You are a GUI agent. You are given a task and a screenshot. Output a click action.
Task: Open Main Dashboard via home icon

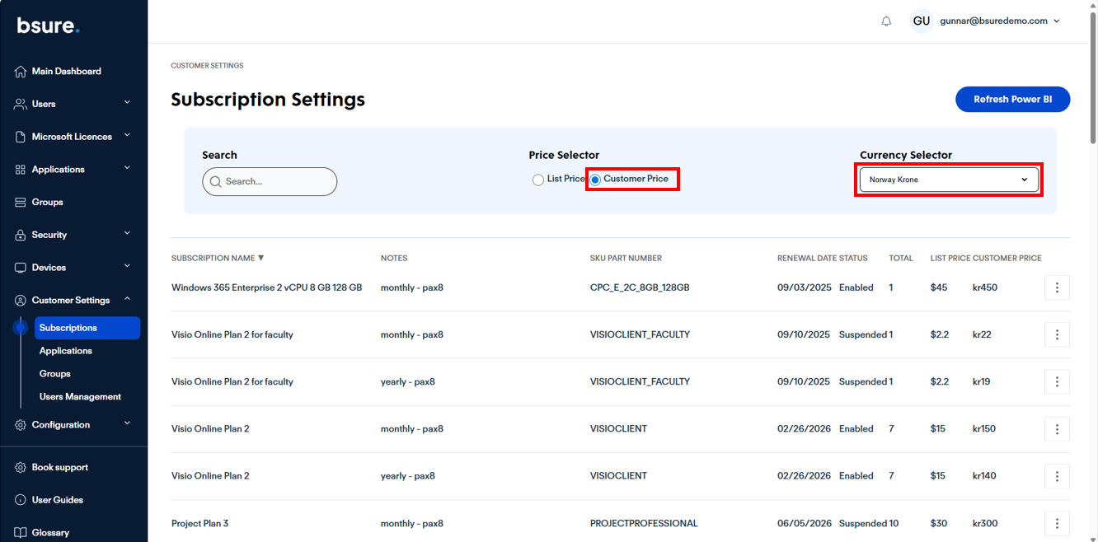21,72
